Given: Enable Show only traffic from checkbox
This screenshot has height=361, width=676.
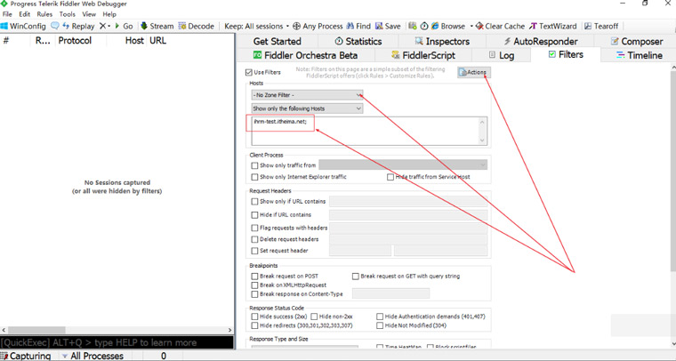Looking at the screenshot, I should click(254, 165).
